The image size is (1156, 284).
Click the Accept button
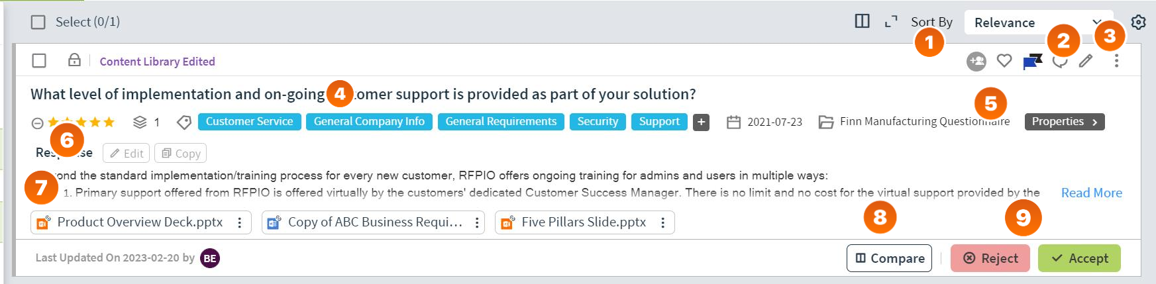click(1079, 258)
